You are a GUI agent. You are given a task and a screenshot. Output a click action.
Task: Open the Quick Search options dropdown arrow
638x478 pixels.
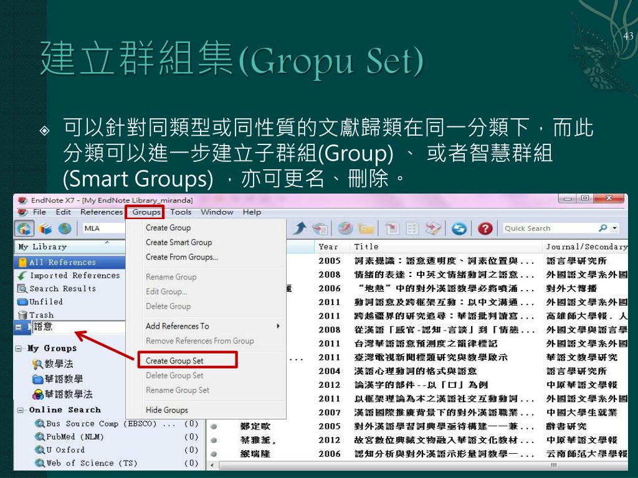pos(614,228)
